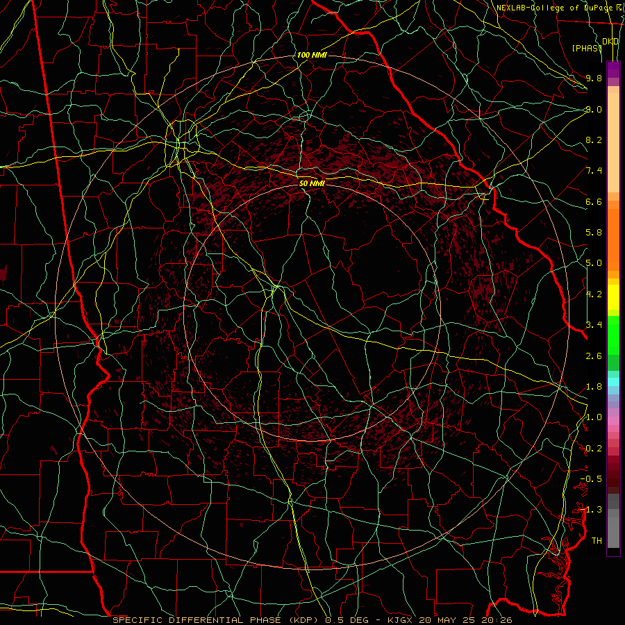Click the 20:26 timestamp in the caption
Image resolution: width=625 pixels, height=625 pixels.
pos(499,620)
